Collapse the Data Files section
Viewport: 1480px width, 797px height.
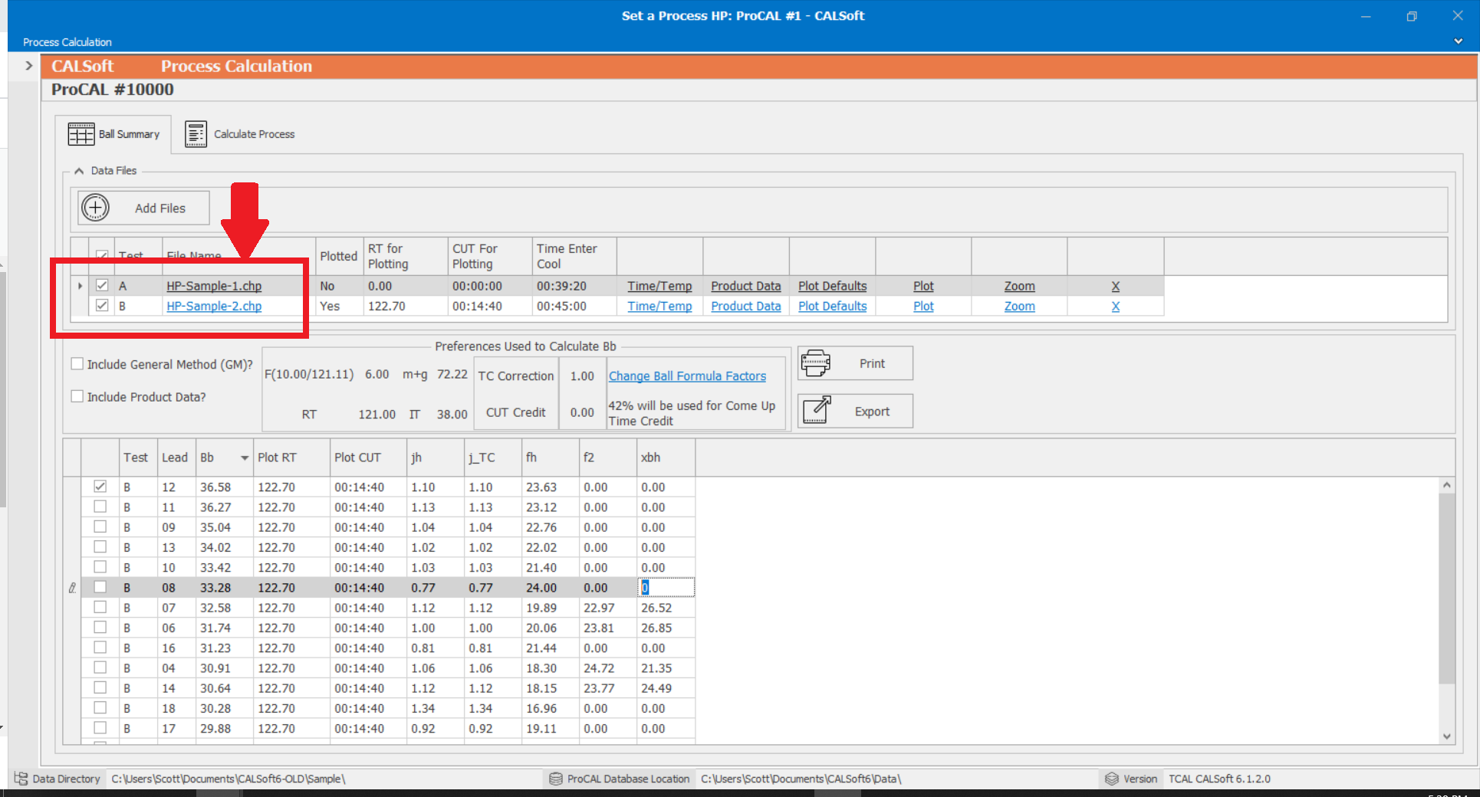[x=78, y=171]
